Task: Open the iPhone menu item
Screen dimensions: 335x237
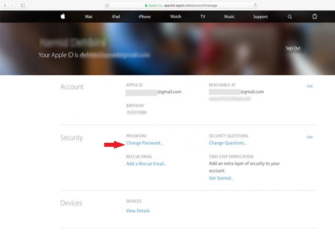Action: click(145, 17)
